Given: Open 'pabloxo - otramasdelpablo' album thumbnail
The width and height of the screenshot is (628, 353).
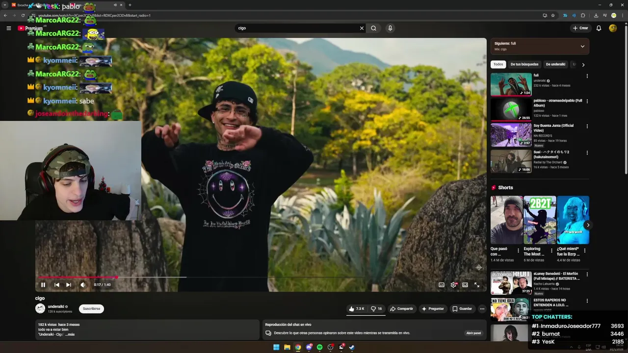Looking at the screenshot, I should pyautogui.click(x=511, y=109).
